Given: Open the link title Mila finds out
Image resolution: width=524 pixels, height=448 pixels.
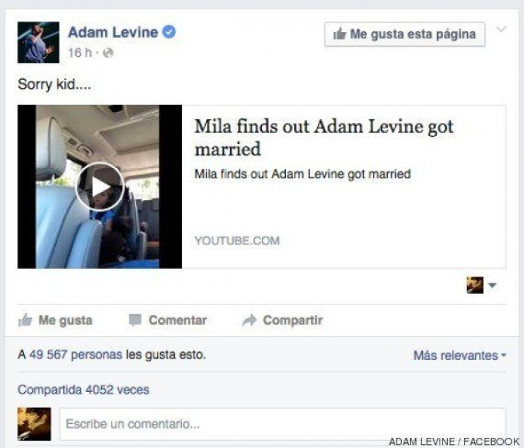Looking at the screenshot, I should 324,137.
